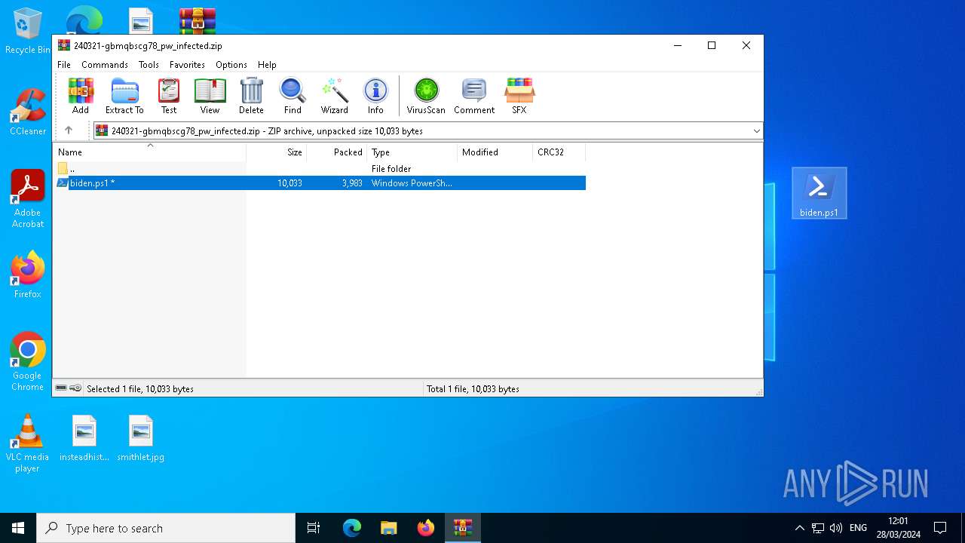The width and height of the screenshot is (965, 543).
Task: Select the biden.ps1 desktop icon
Action: click(x=819, y=194)
